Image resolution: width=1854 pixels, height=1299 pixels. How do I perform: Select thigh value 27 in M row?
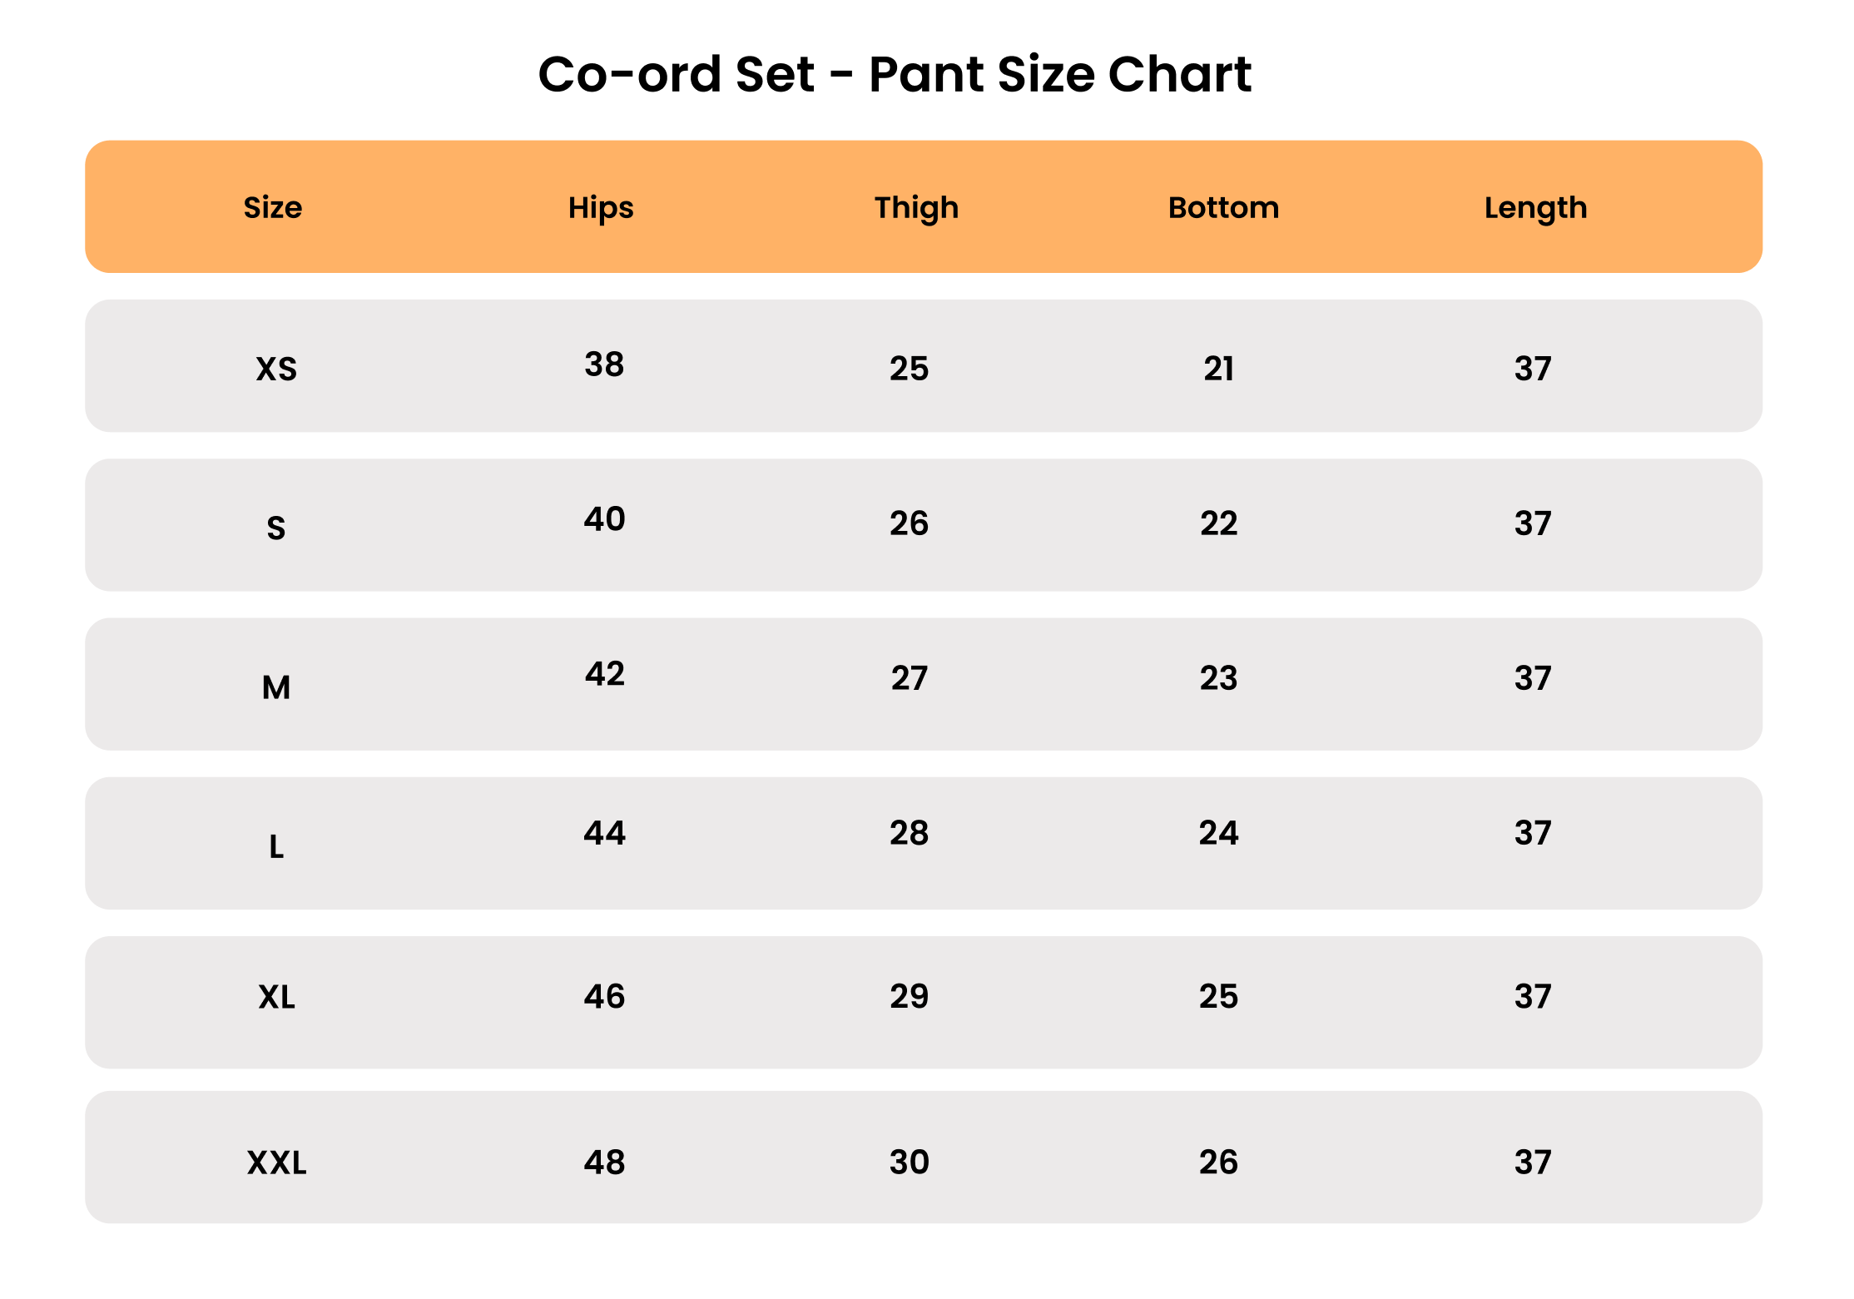tap(909, 678)
